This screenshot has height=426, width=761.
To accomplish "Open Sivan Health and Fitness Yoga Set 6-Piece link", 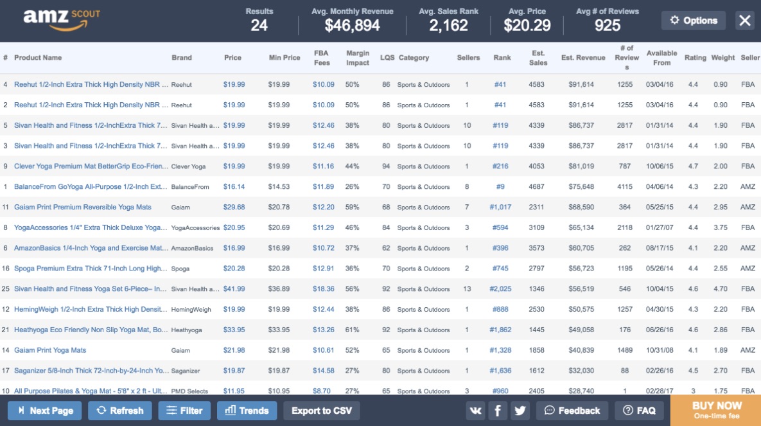I will pyautogui.click(x=91, y=288).
